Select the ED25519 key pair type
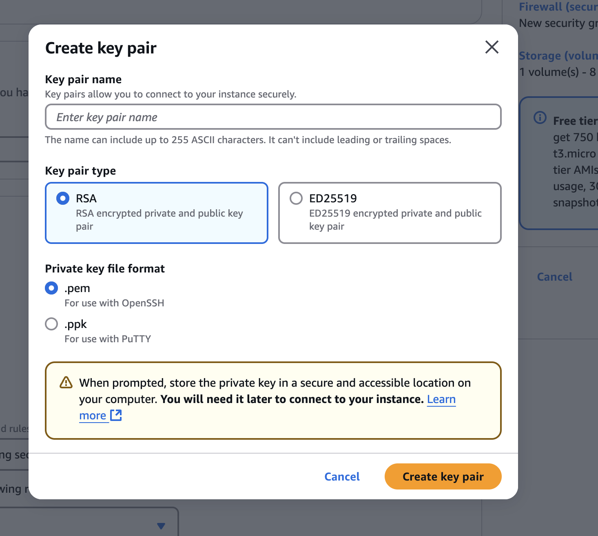598x536 pixels. [296, 198]
